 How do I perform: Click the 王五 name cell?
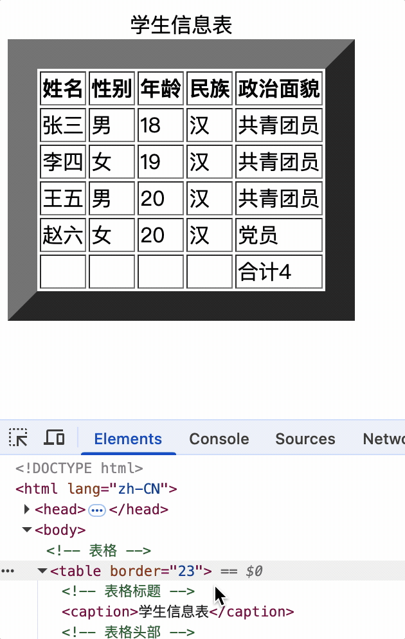pos(63,199)
